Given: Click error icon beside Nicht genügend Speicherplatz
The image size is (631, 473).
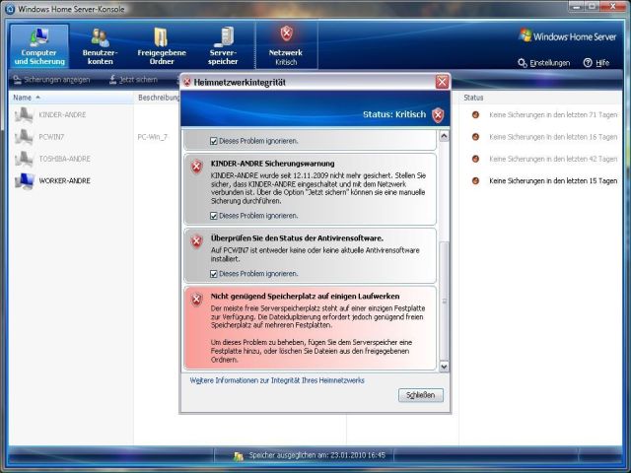Looking at the screenshot, I should click(x=196, y=300).
